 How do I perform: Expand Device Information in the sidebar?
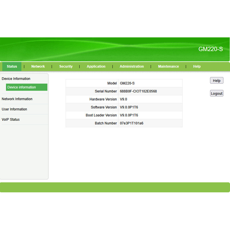(x=16, y=79)
